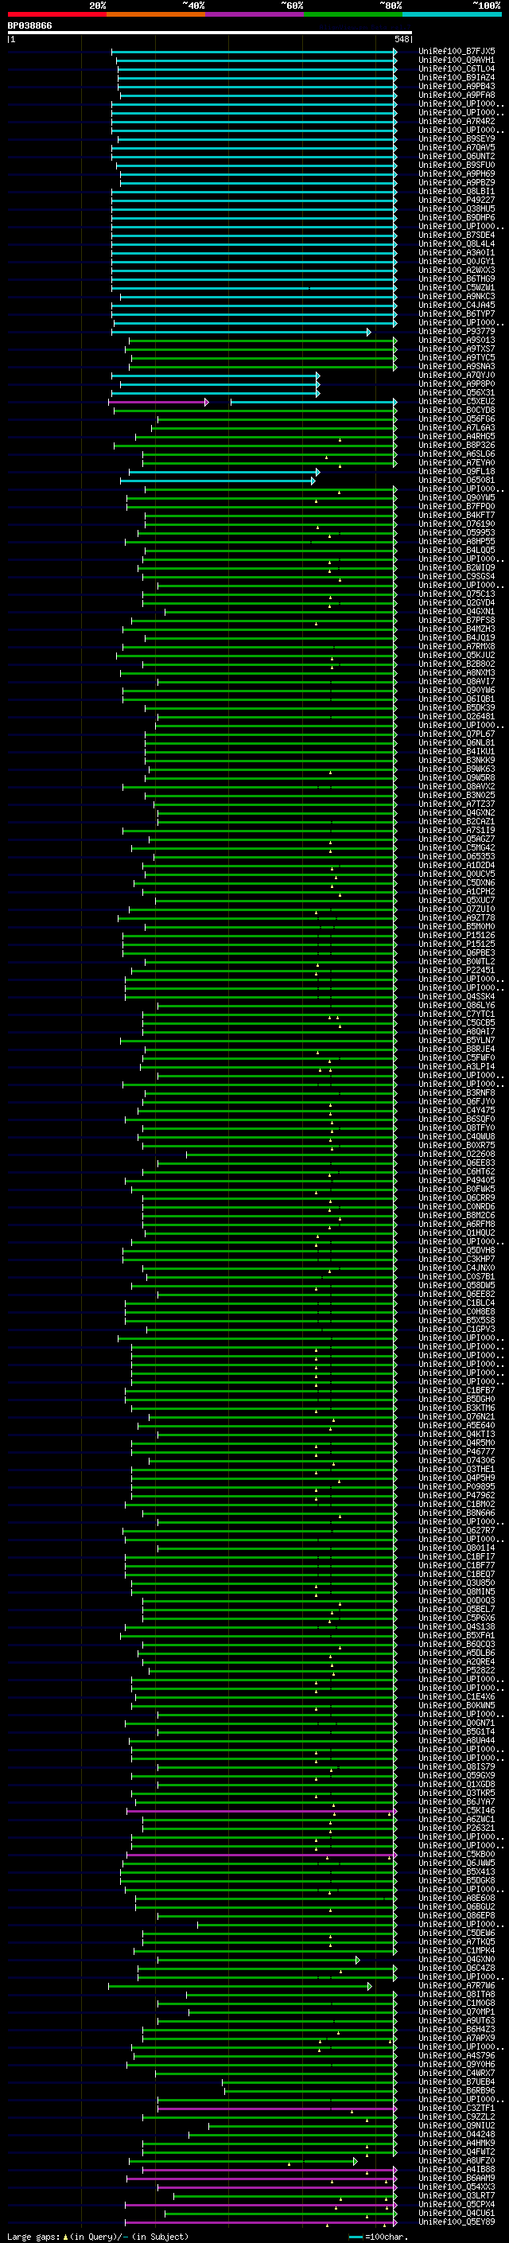Click the UniRef100_A7RMX8 label

[457, 647]
